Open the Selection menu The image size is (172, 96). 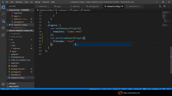tap(19, 2)
